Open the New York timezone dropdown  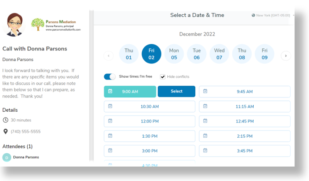pyautogui.click(x=273, y=16)
